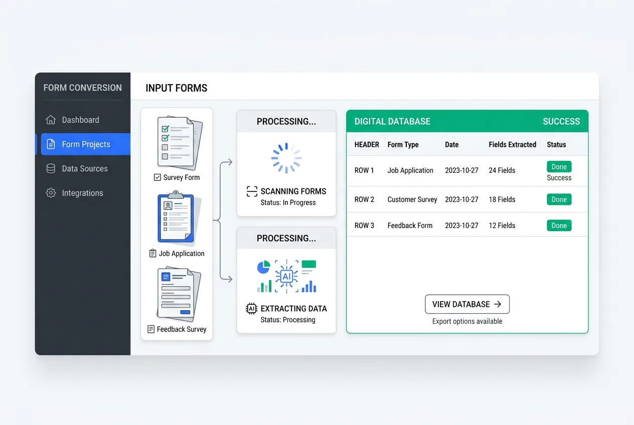Screen dimensions: 634x425
Task: Click the scan frame icon beside Scanning Forms
Action: click(x=252, y=191)
